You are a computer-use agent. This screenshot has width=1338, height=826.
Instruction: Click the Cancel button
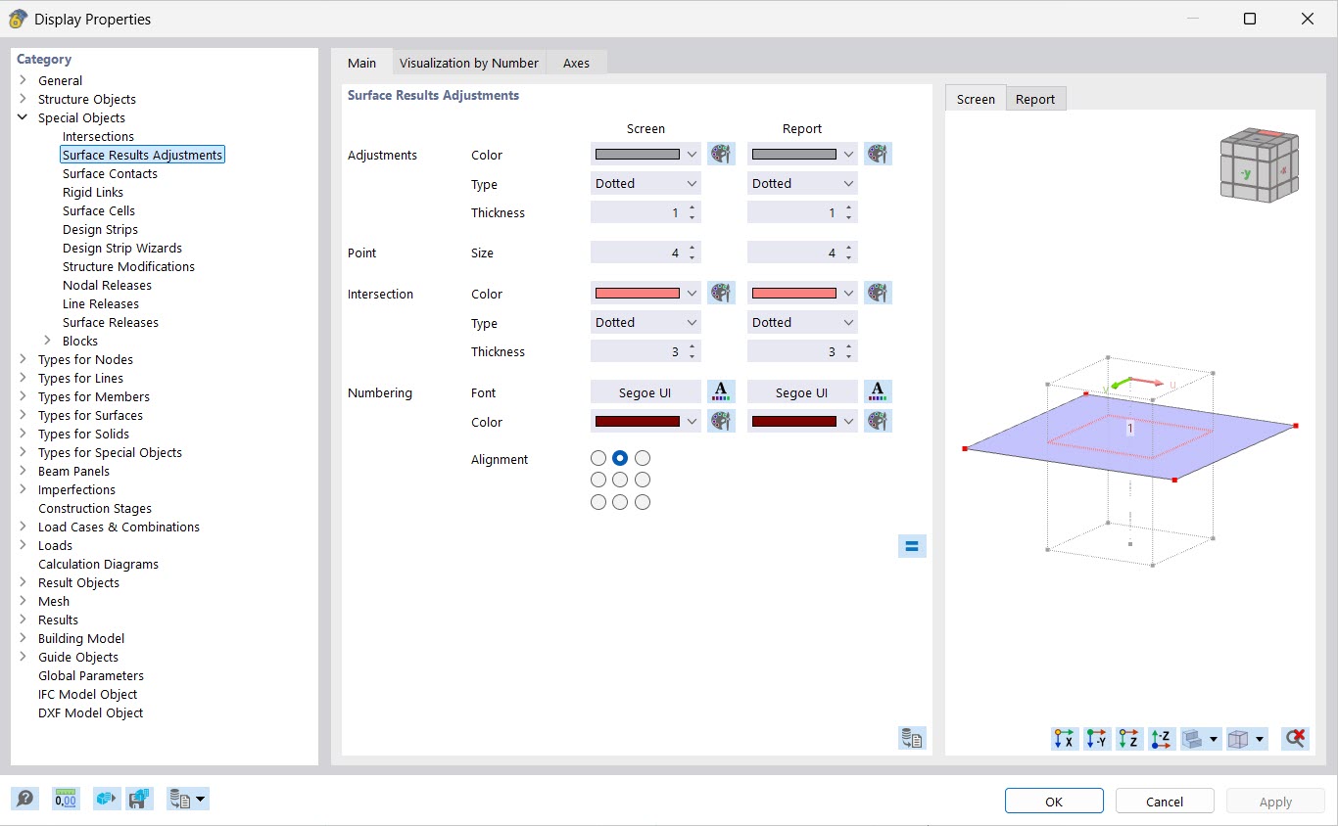click(1165, 802)
